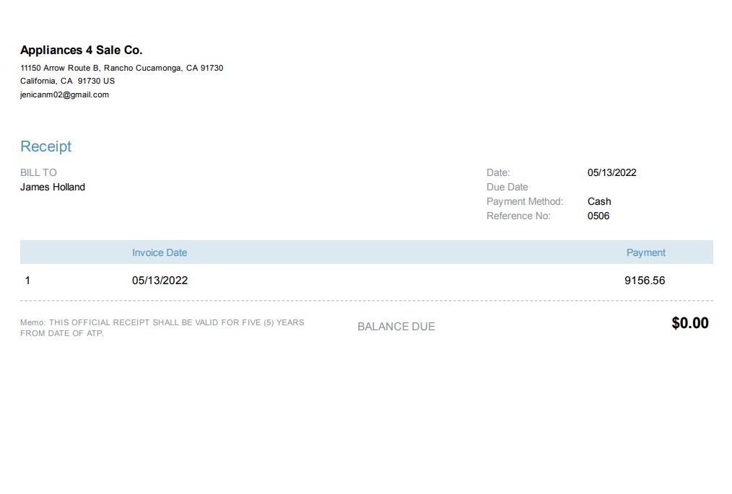
Task: Select the reference number 0506
Action: (x=598, y=216)
